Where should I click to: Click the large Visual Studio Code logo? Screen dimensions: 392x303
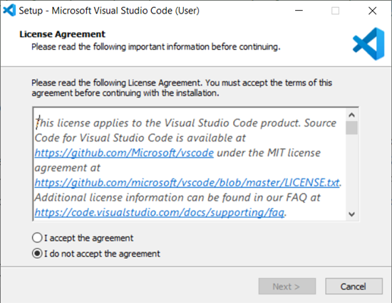click(x=368, y=44)
